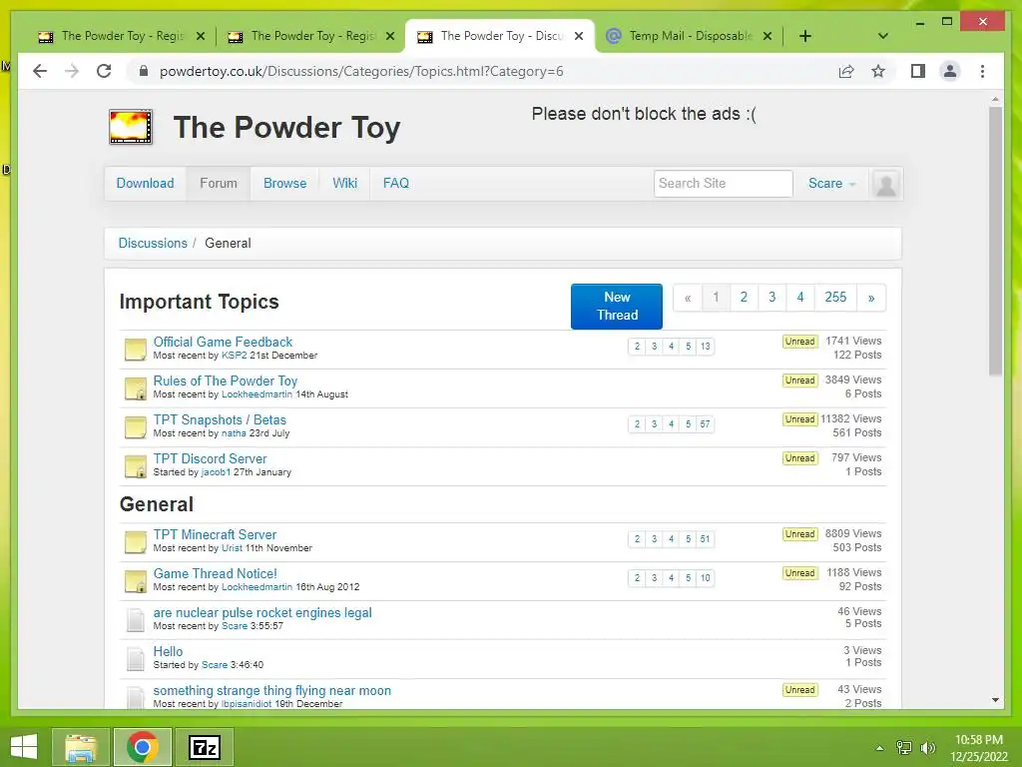Click page icon beside nuclear pulse rocket thread
This screenshot has height=767, width=1022.
[x=136, y=619]
